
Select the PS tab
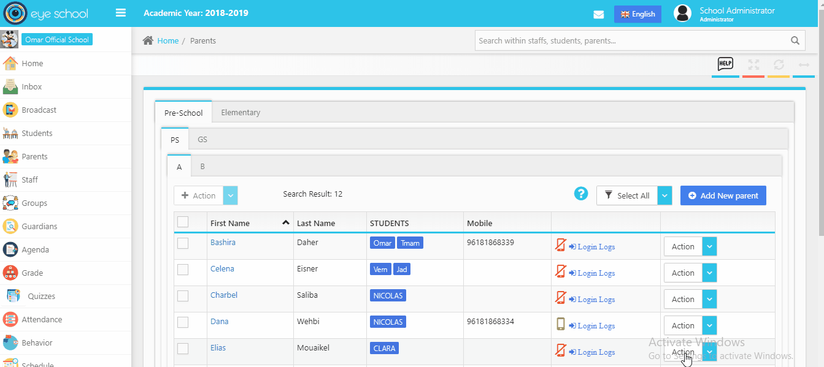tap(175, 140)
